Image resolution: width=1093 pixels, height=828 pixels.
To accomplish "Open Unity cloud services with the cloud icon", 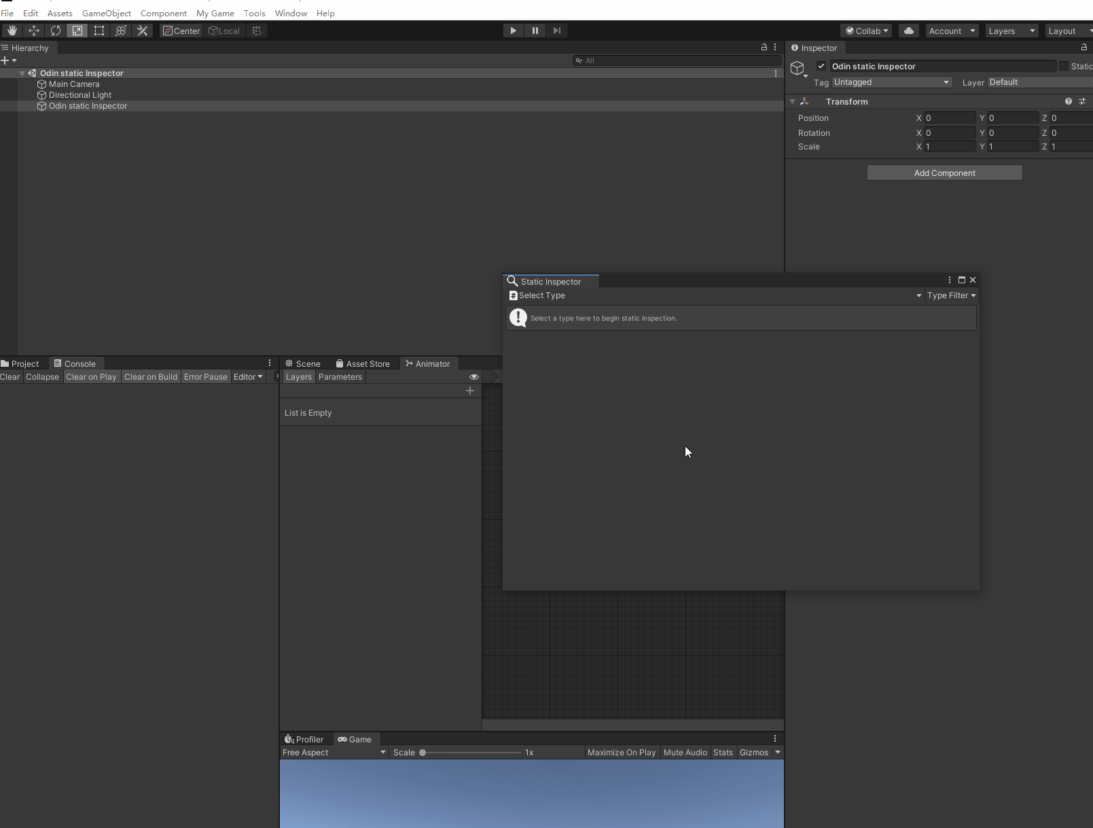I will coord(908,31).
